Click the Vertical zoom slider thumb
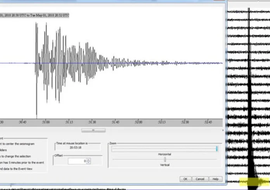Screen dimensions: 270x190 (165, 159)
